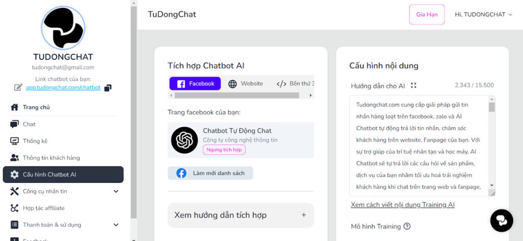
Task: Click inside the Hướng dẫn cho AI textarea
Action: (419, 146)
